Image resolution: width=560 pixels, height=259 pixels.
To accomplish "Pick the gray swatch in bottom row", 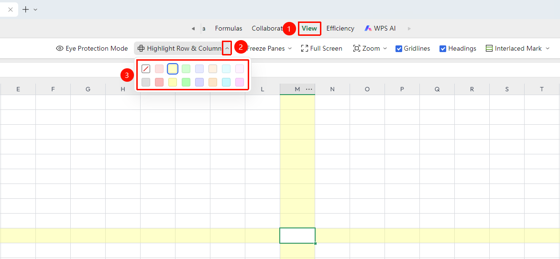I will pyautogui.click(x=146, y=82).
